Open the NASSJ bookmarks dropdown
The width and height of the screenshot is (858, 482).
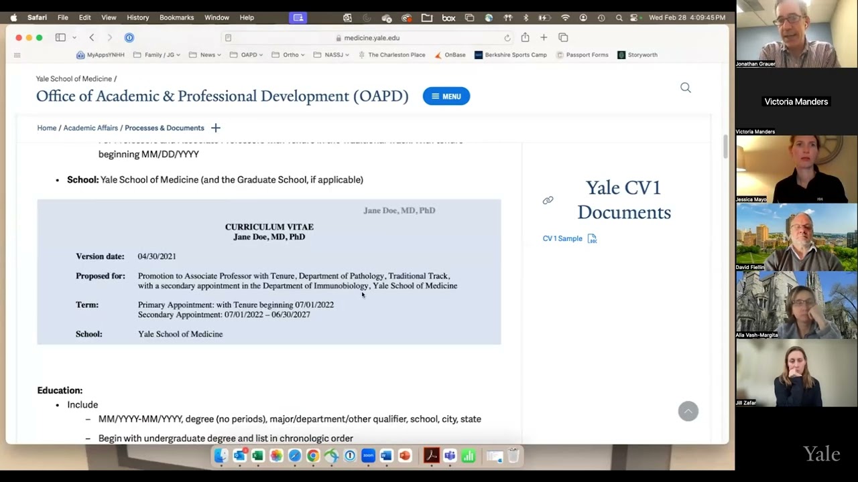(x=331, y=54)
